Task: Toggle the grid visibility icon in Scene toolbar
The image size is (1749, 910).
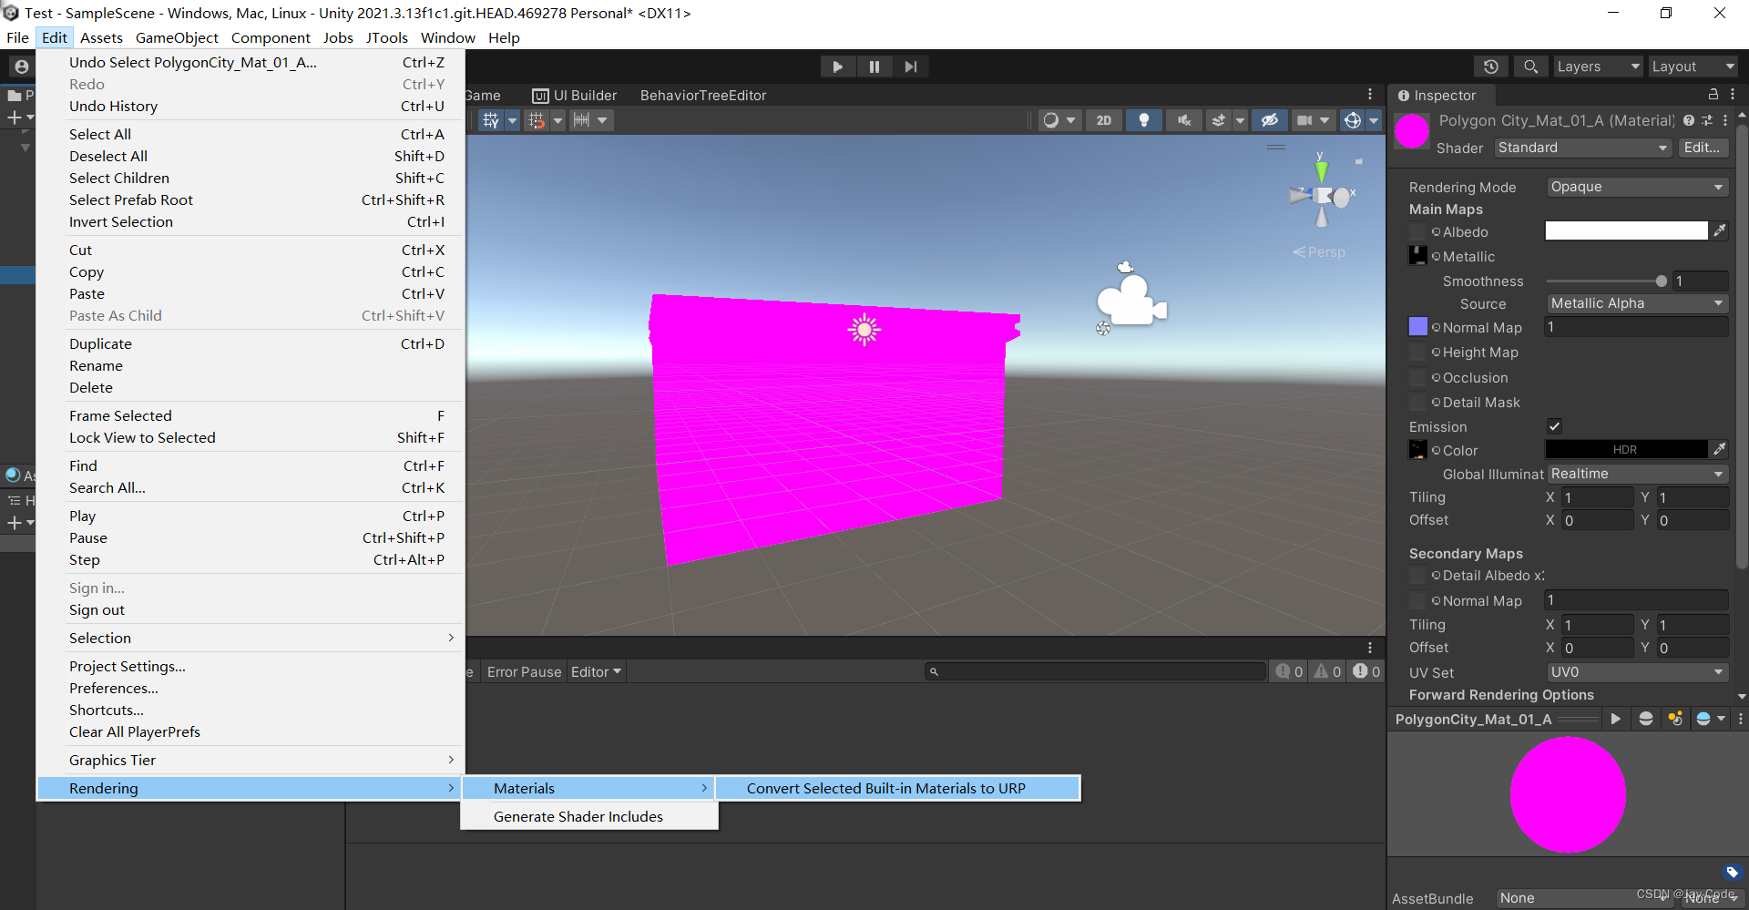Action: [491, 120]
